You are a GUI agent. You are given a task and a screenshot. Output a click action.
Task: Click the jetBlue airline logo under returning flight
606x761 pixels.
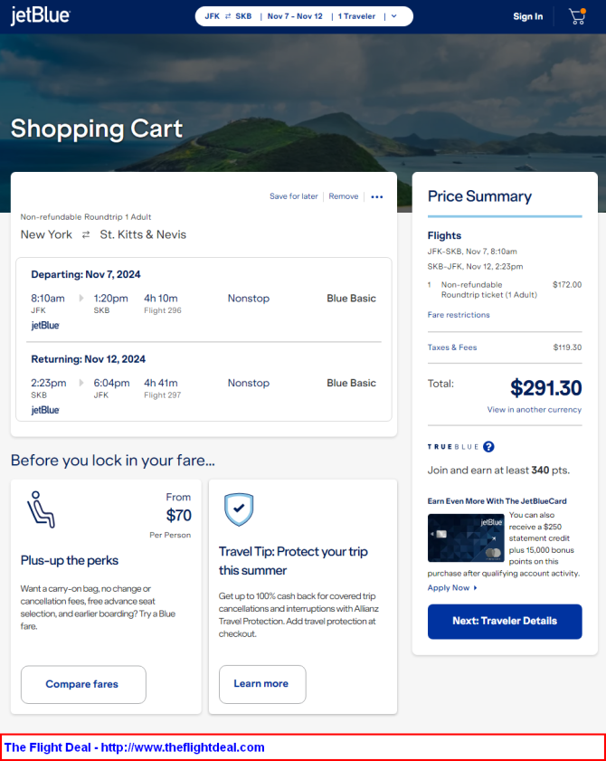click(45, 410)
